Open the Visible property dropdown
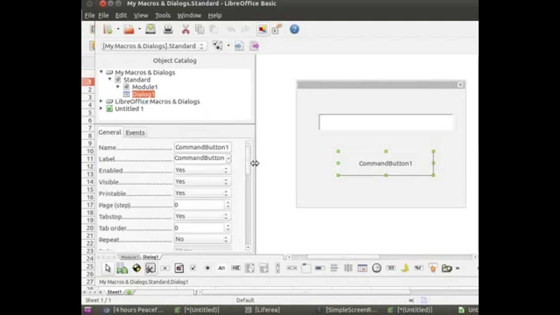Image resolution: width=560 pixels, height=315 pixels. (203, 182)
